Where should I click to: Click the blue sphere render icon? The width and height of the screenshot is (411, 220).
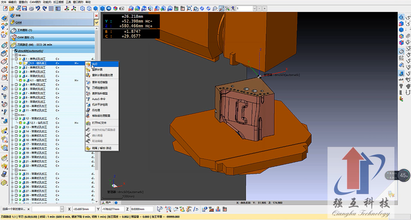point(109,9)
